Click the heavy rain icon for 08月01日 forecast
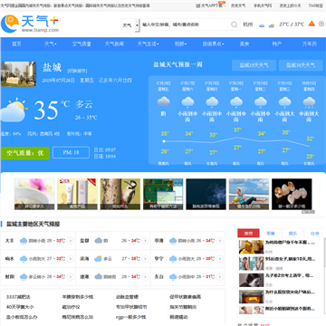326x326 pixels. coord(309,102)
